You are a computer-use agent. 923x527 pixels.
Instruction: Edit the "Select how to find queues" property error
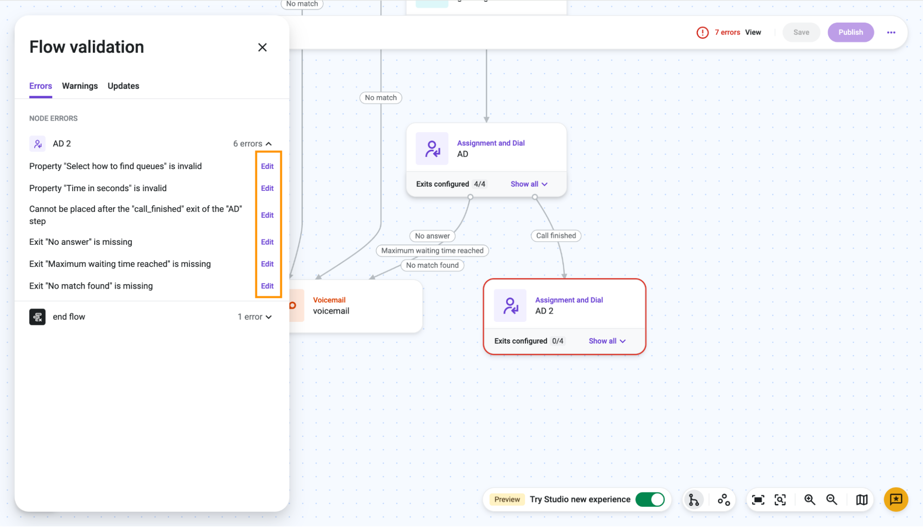(267, 166)
